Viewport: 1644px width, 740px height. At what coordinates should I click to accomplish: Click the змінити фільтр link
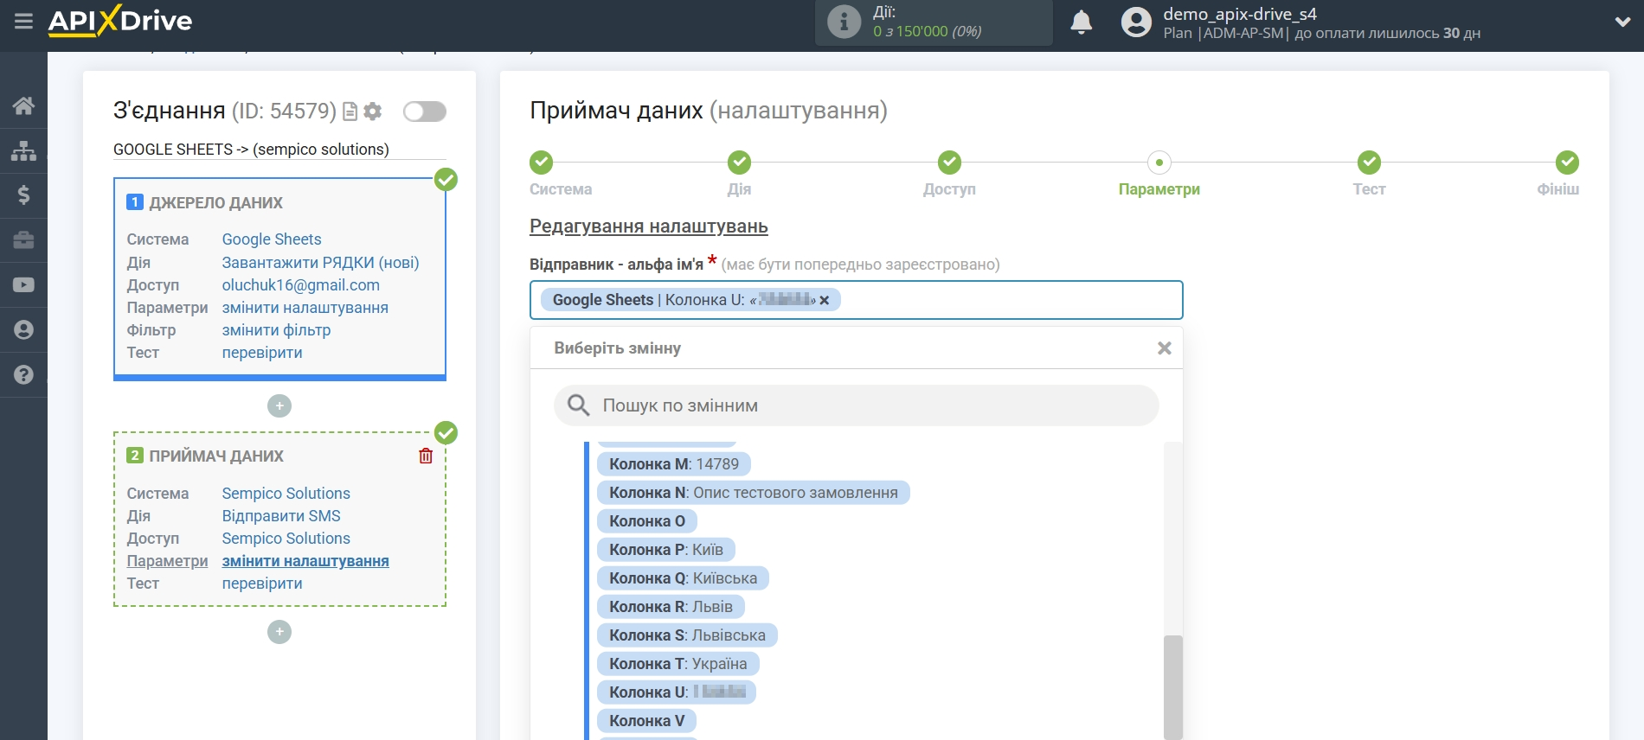276,330
